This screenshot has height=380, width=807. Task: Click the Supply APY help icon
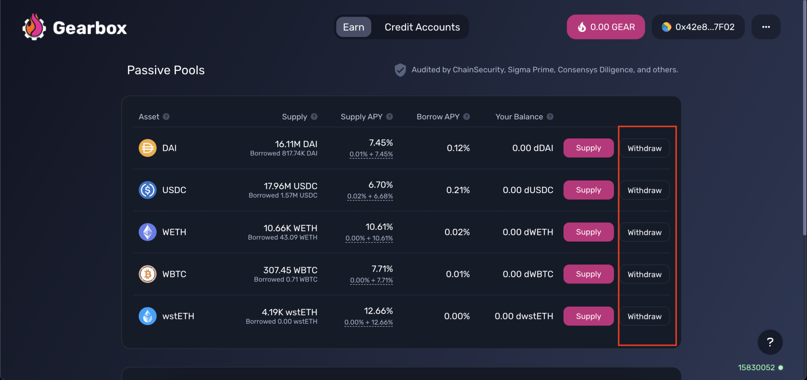point(389,117)
